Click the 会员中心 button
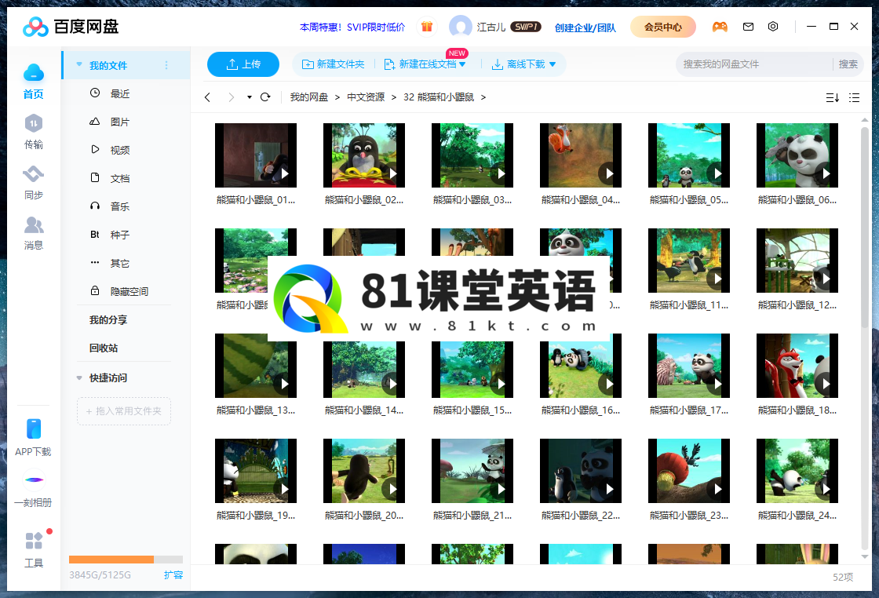The width and height of the screenshot is (879, 598). 663,27
